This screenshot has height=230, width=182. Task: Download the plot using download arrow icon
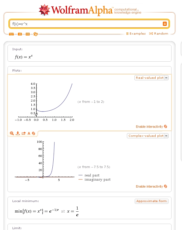pyautogui.click(x=18, y=133)
